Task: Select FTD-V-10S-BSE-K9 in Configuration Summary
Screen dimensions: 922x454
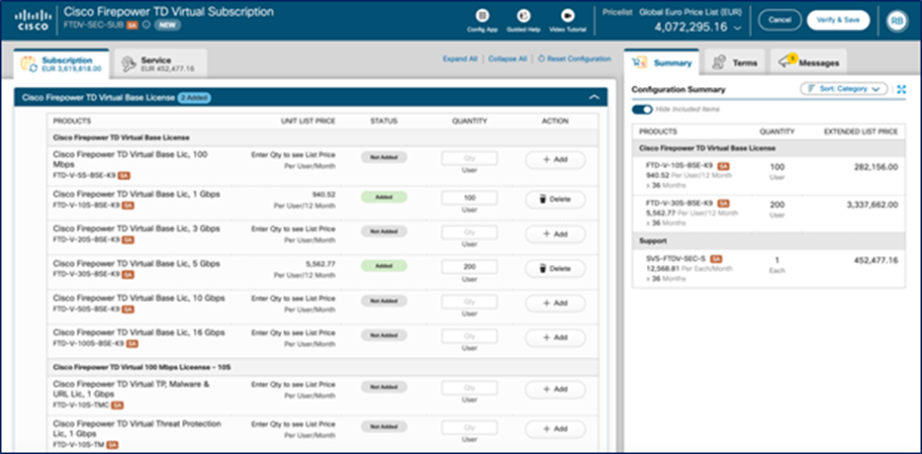Action: (680, 166)
